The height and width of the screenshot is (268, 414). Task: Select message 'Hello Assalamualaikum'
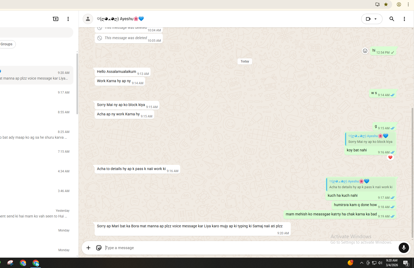click(122, 72)
